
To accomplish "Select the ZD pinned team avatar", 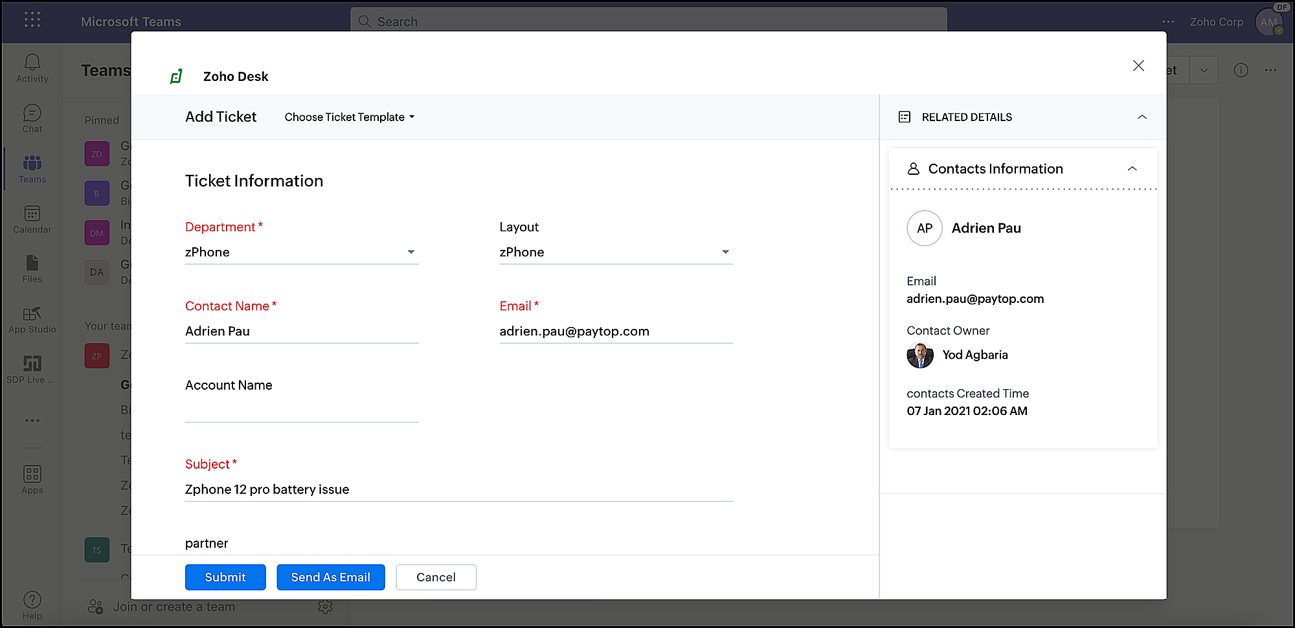I will (x=96, y=154).
